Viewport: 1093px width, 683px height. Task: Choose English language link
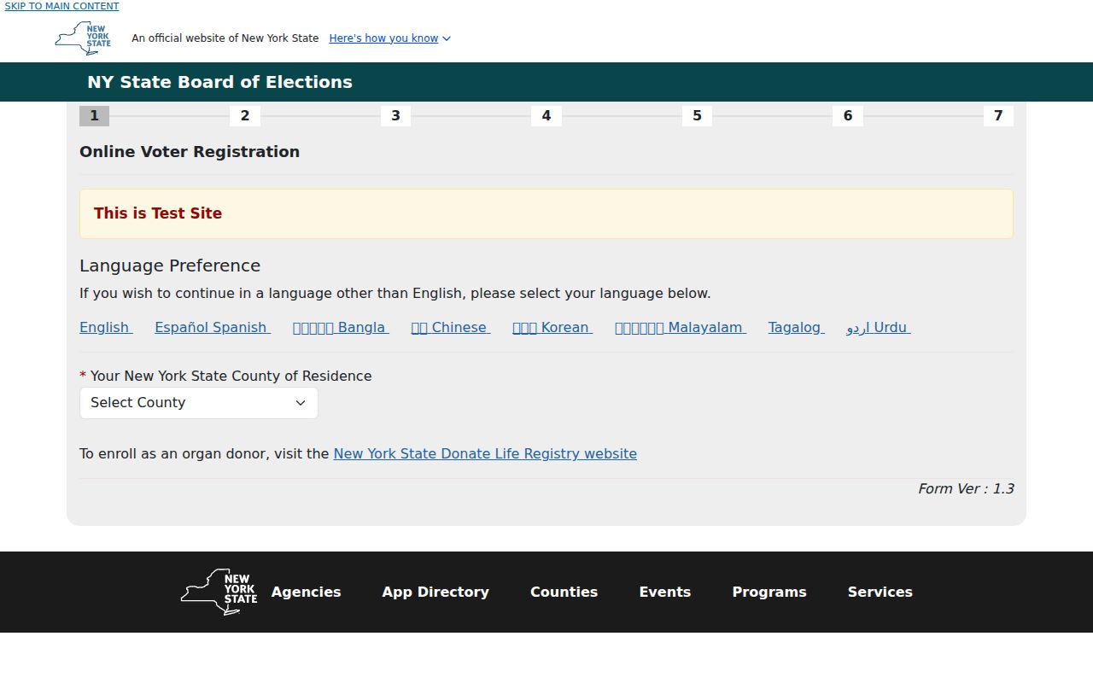tap(106, 327)
